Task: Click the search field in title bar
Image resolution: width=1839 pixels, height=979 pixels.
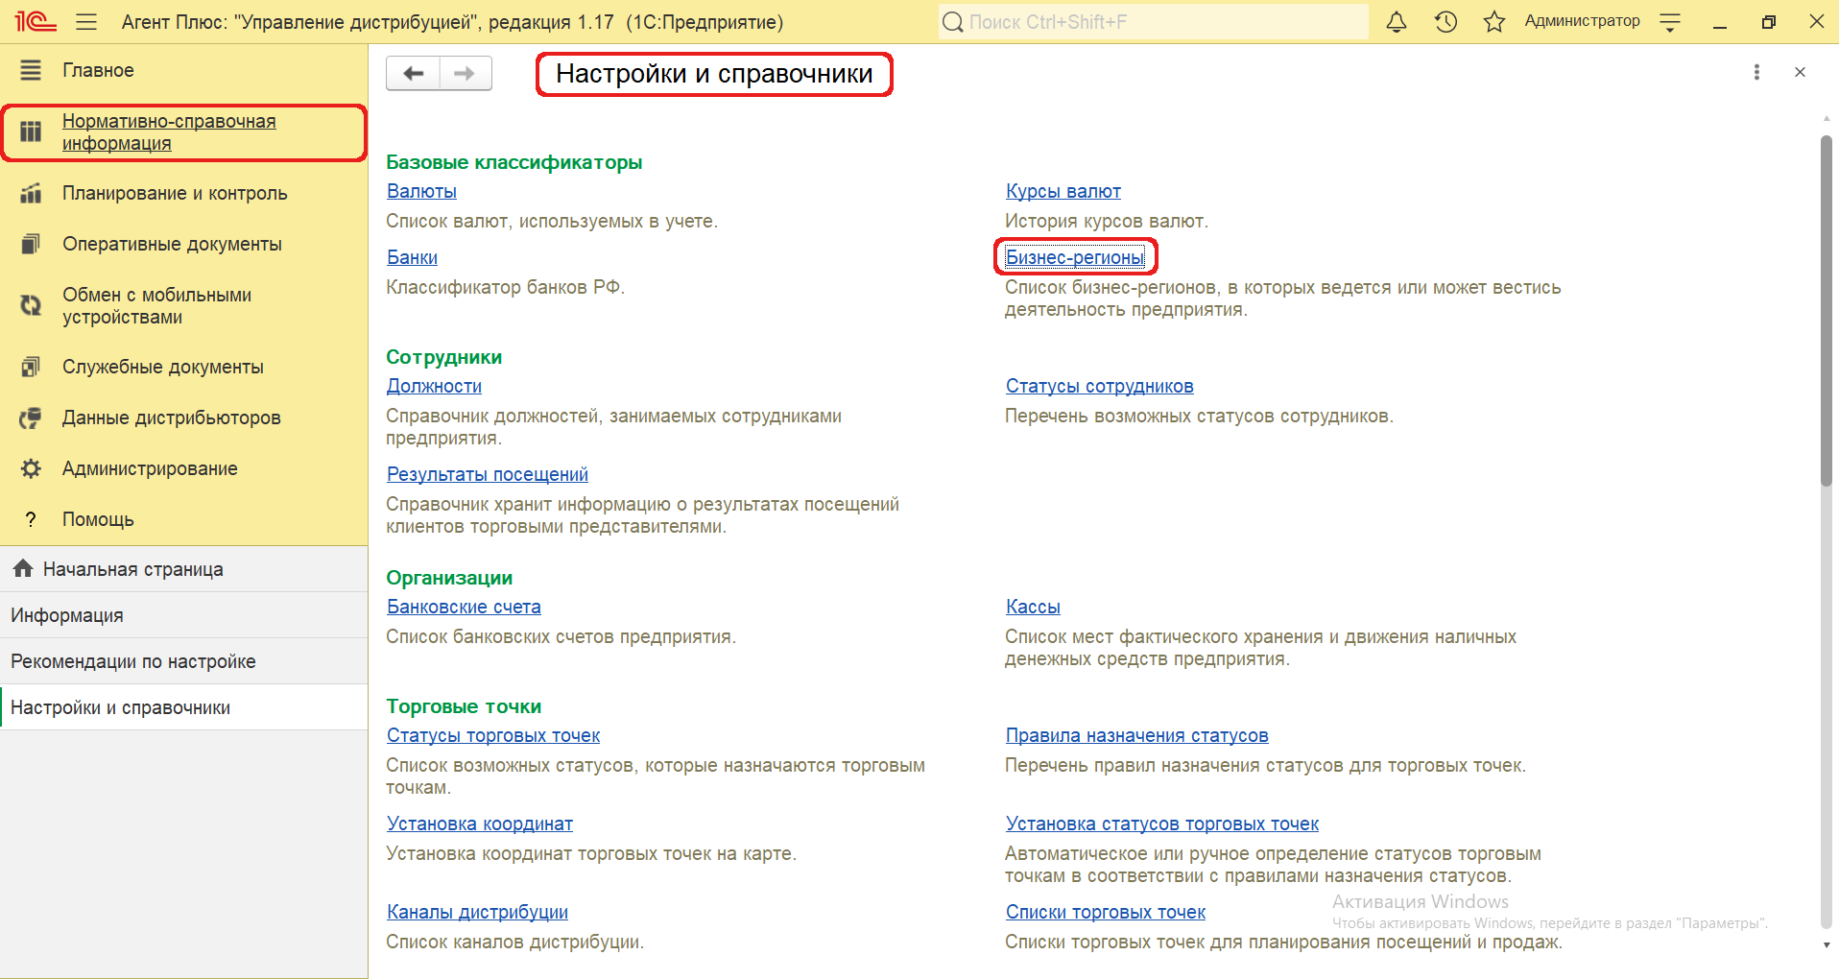Action: point(1152,22)
